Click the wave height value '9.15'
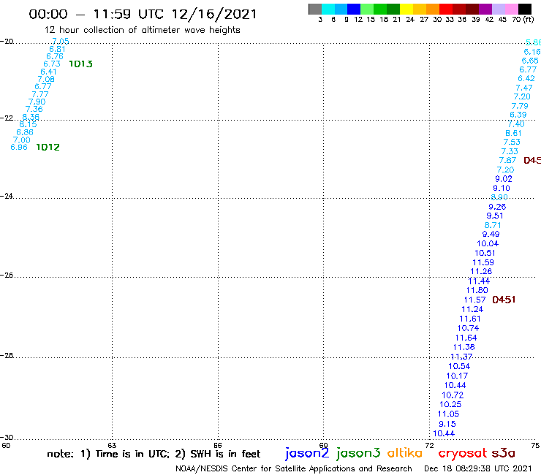Image resolution: width=541 pixels, height=475 pixels. coord(447,424)
